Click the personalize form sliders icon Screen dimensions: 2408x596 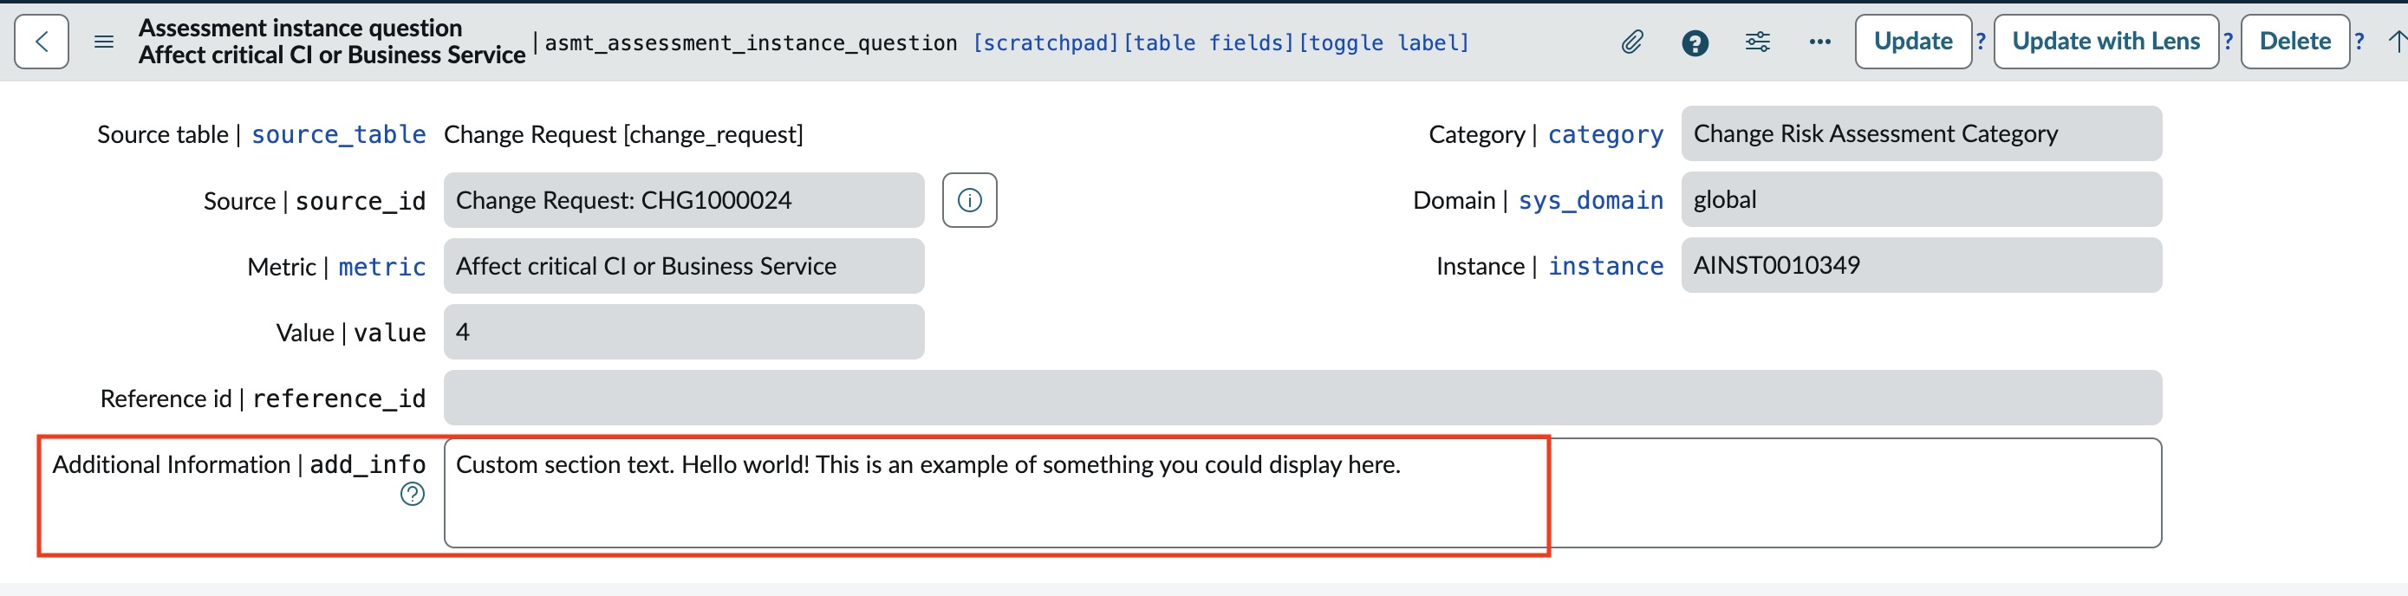click(1756, 42)
